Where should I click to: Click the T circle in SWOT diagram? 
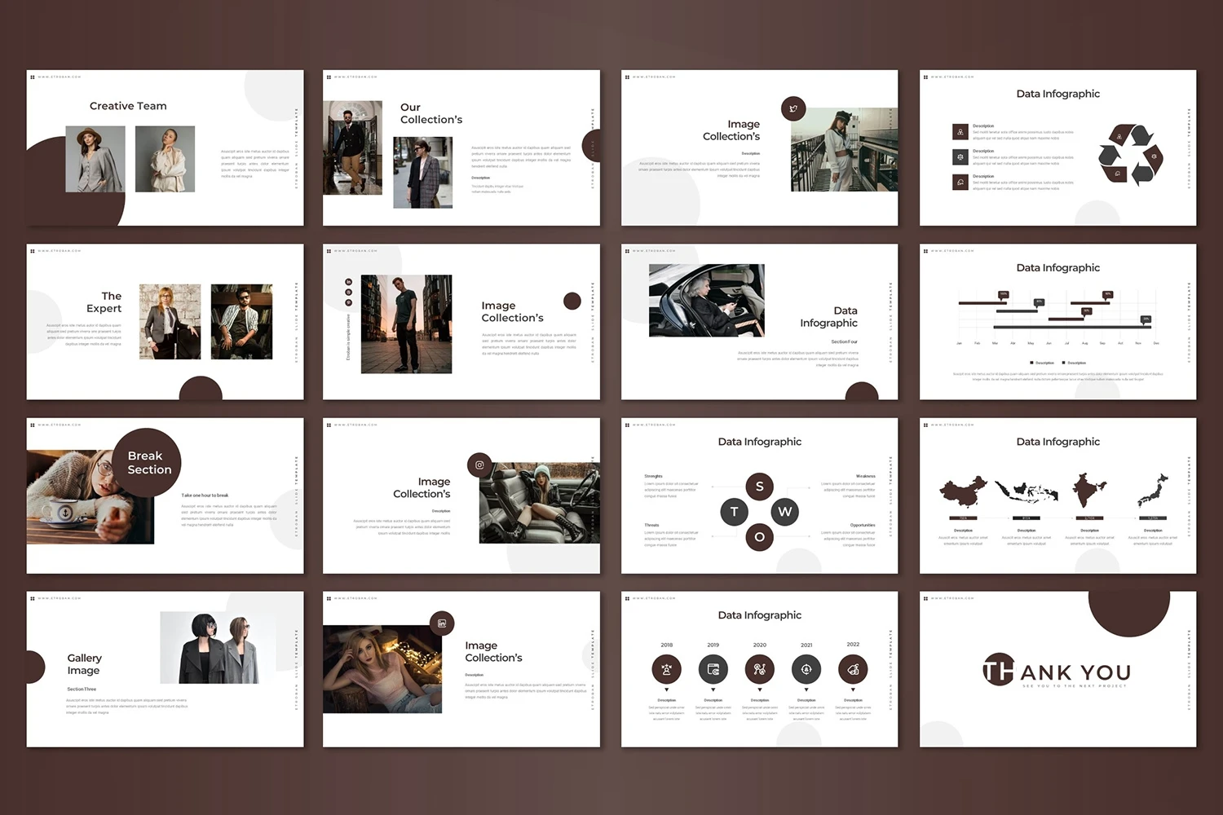(x=735, y=512)
